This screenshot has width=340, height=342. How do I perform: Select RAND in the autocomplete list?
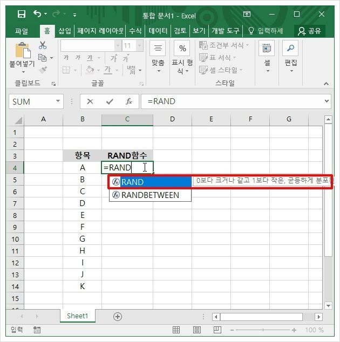150,182
